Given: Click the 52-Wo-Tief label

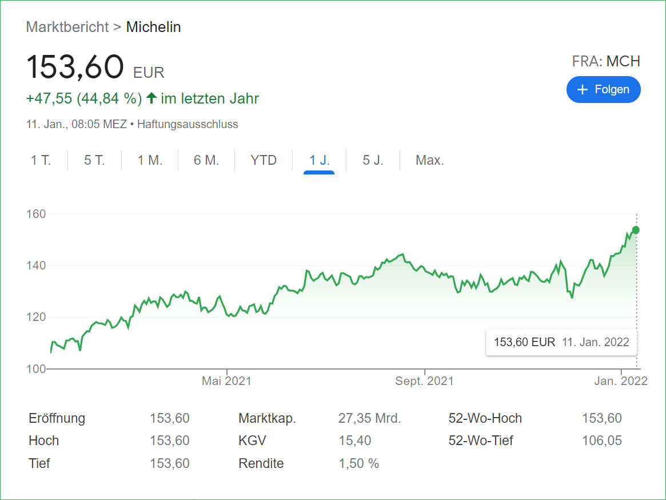Looking at the screenshot, I should tap(481, 441).
